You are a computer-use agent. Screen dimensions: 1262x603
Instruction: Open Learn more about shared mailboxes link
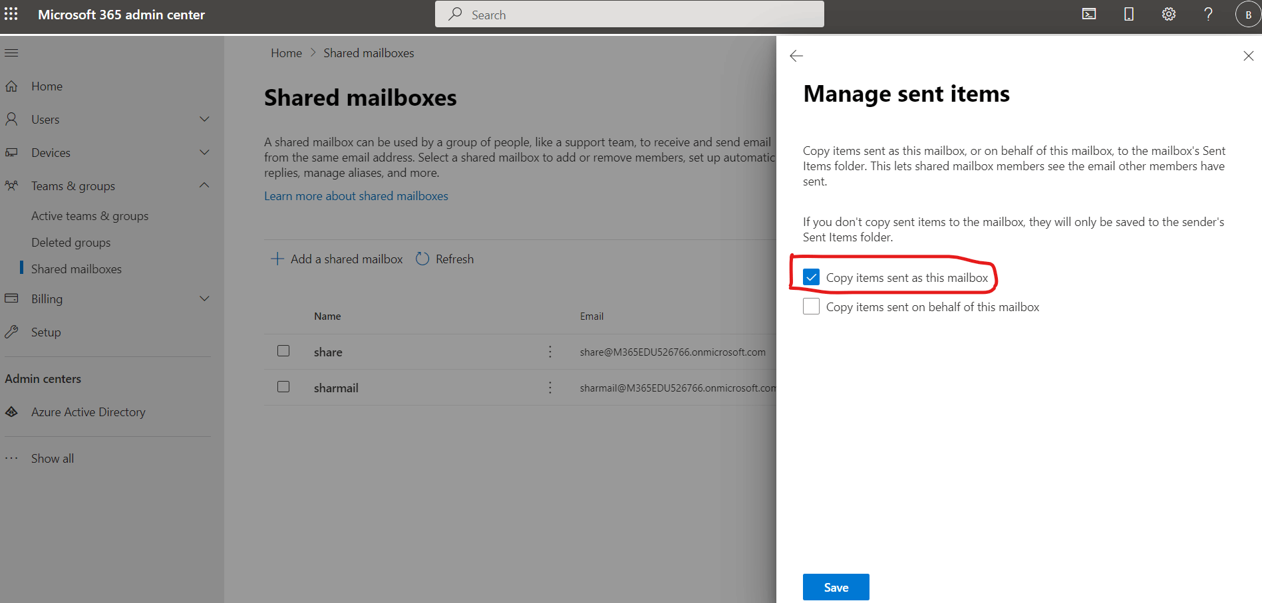click(356, 196)
